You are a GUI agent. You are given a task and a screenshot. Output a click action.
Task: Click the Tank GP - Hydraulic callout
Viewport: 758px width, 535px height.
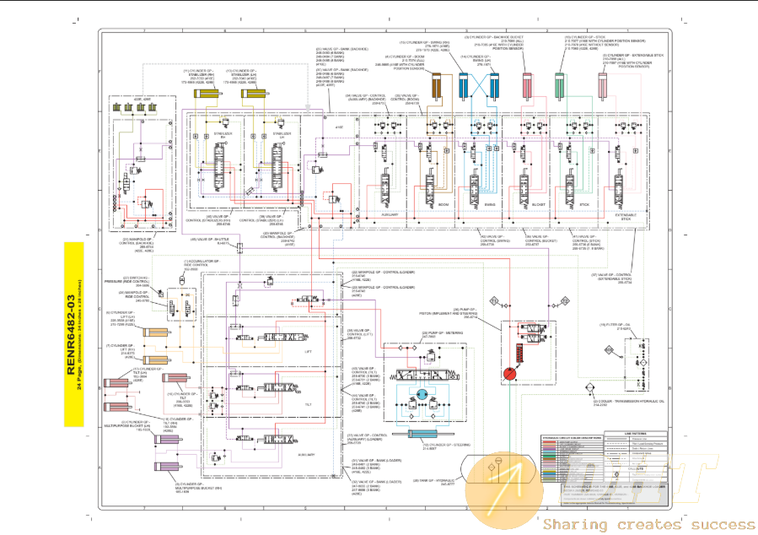point(434,483)
